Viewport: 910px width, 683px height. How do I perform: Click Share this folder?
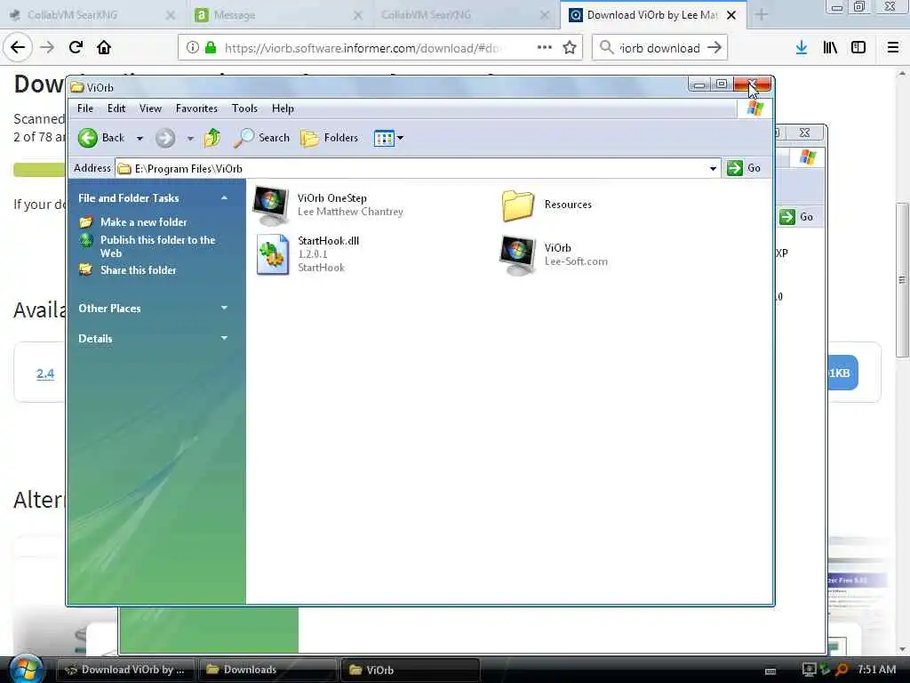coord(138,270)
